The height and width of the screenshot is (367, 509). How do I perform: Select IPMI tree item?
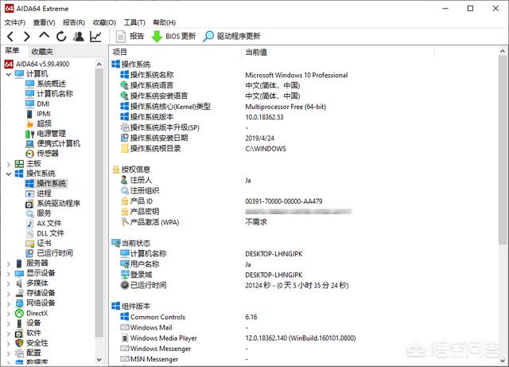38,114
